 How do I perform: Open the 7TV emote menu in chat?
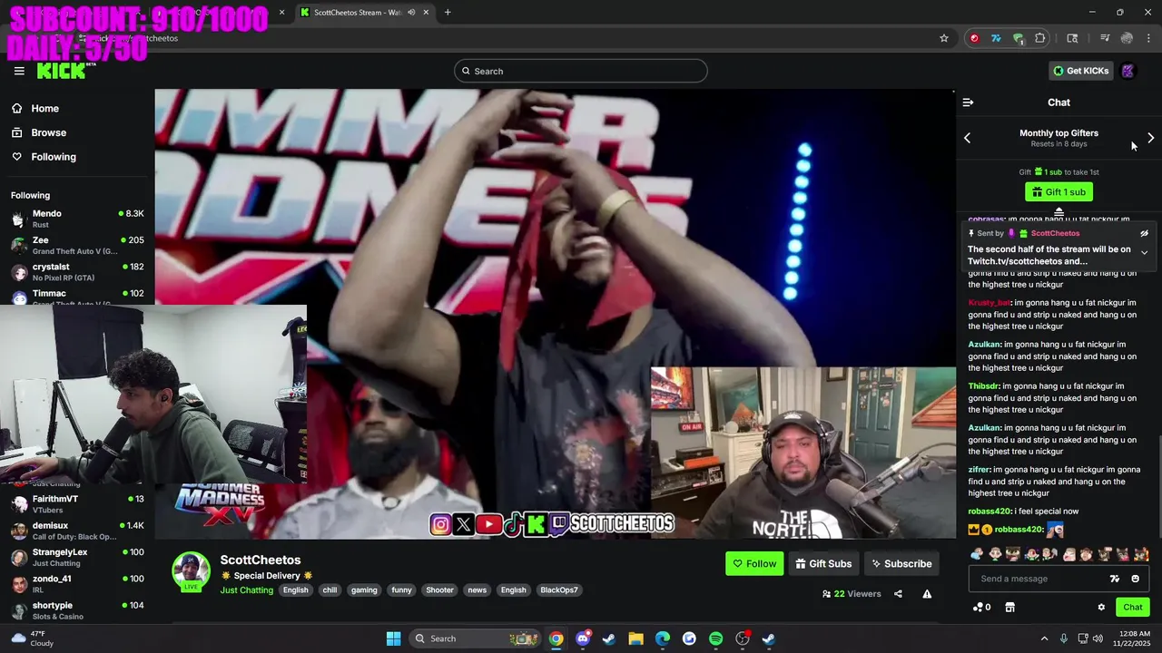tap(1115, 579)
